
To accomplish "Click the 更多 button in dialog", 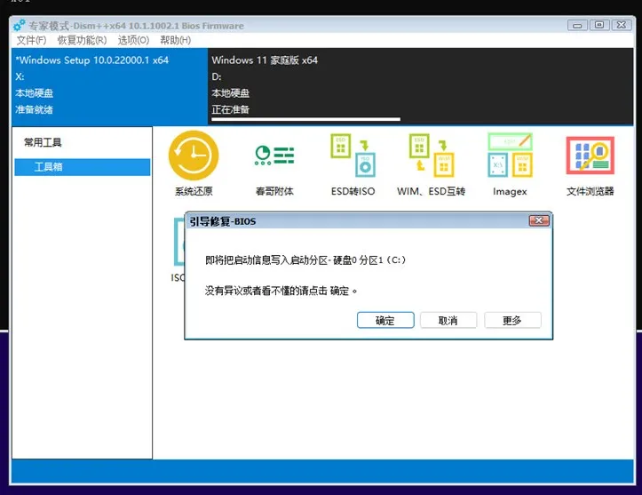I will [512, 321].
